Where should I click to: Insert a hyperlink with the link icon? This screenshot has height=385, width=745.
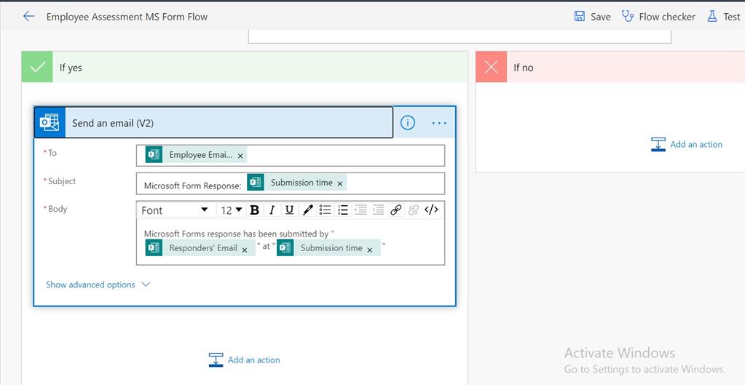click(395, 210)
